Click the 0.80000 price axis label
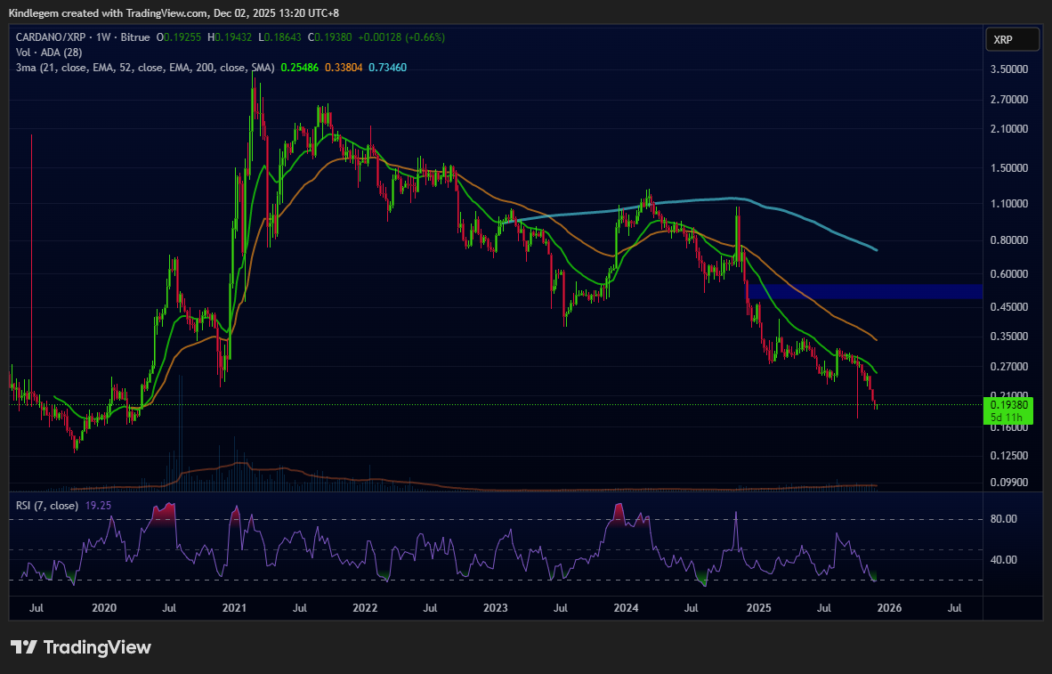1052x674 pixels. point(1008,240)
